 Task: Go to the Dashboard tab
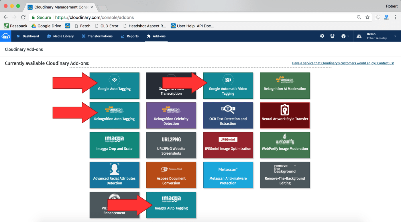coord(28,36)
